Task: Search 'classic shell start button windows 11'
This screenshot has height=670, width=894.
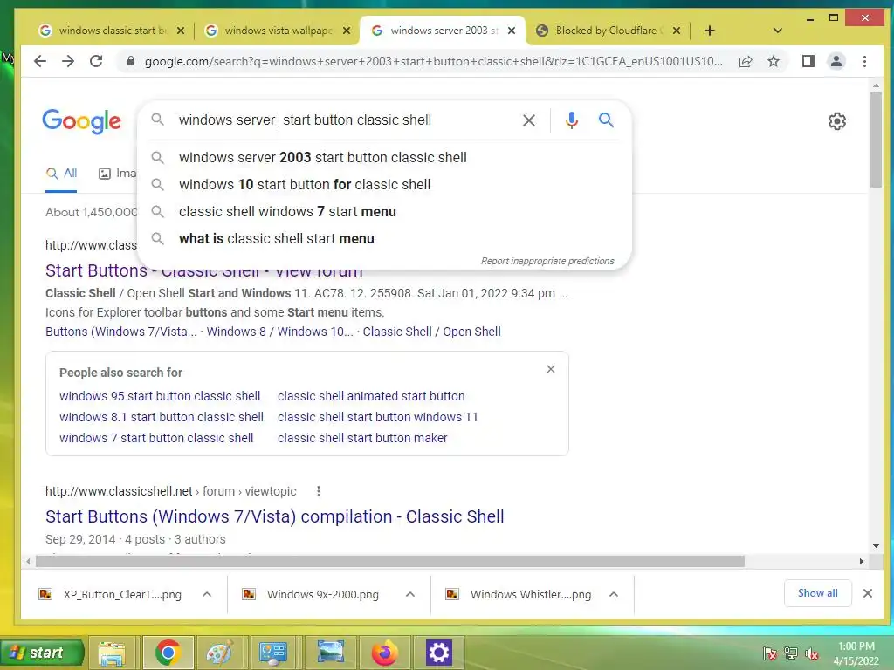Action: pos(377,417)
